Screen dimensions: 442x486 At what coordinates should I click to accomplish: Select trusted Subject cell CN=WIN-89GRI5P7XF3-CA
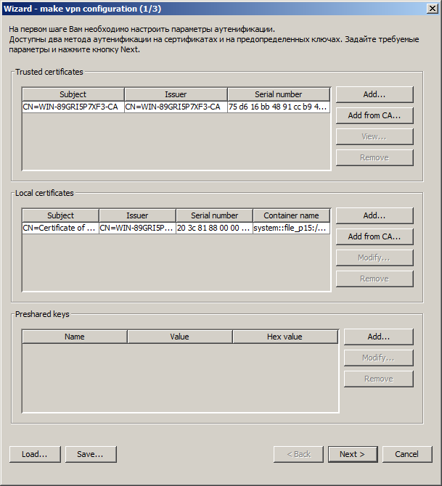coord(73,107)
